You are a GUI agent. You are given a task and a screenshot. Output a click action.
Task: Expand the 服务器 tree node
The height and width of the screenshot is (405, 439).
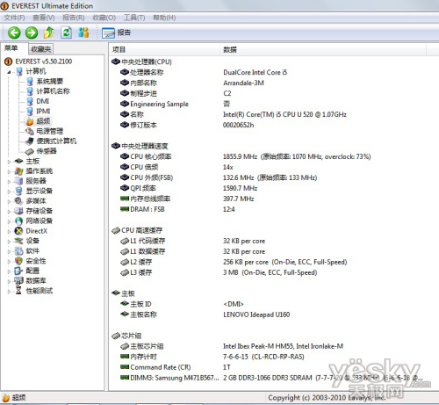coord(10,182)
